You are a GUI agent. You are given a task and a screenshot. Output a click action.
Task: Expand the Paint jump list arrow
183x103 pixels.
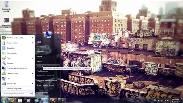pos(33,58)
